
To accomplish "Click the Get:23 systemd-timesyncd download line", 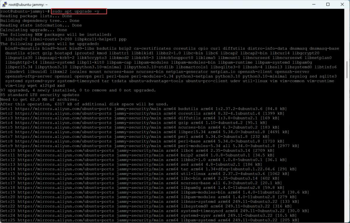I will tap(154, 211).
